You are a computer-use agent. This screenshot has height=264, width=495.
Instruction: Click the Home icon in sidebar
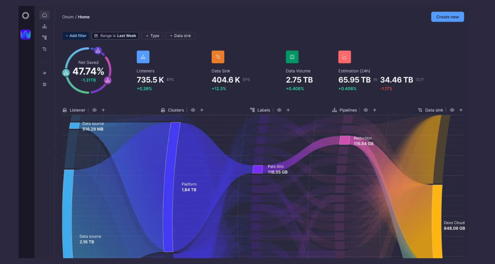point(45,15)
